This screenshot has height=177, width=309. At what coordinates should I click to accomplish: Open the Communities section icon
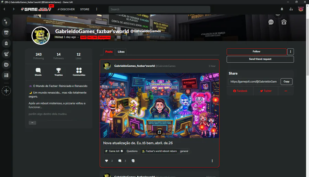(x=79, y=72)
